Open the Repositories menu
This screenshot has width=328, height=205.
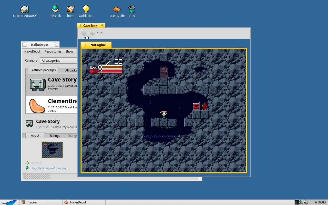pos(53,51)
